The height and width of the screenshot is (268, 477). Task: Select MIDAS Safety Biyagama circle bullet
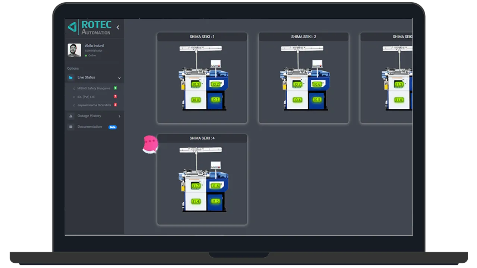click(x=74, y=89)
